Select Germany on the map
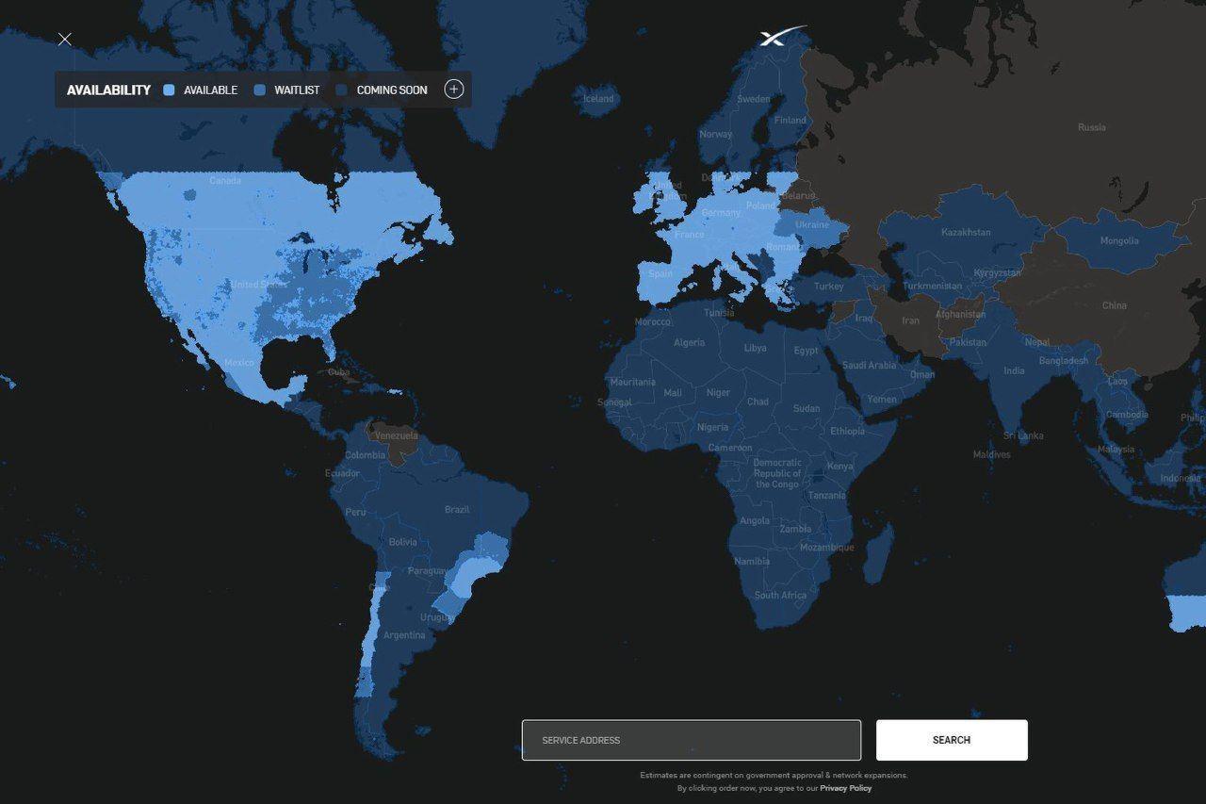The width and height of the screenshot is (1206, 804). (721, 213)
